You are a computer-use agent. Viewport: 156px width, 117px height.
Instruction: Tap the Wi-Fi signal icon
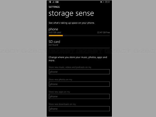(53, 2)
